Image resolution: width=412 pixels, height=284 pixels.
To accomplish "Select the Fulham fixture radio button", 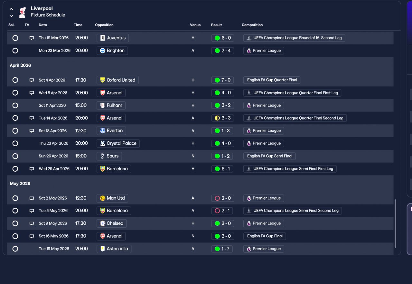I will click(15, 105).
